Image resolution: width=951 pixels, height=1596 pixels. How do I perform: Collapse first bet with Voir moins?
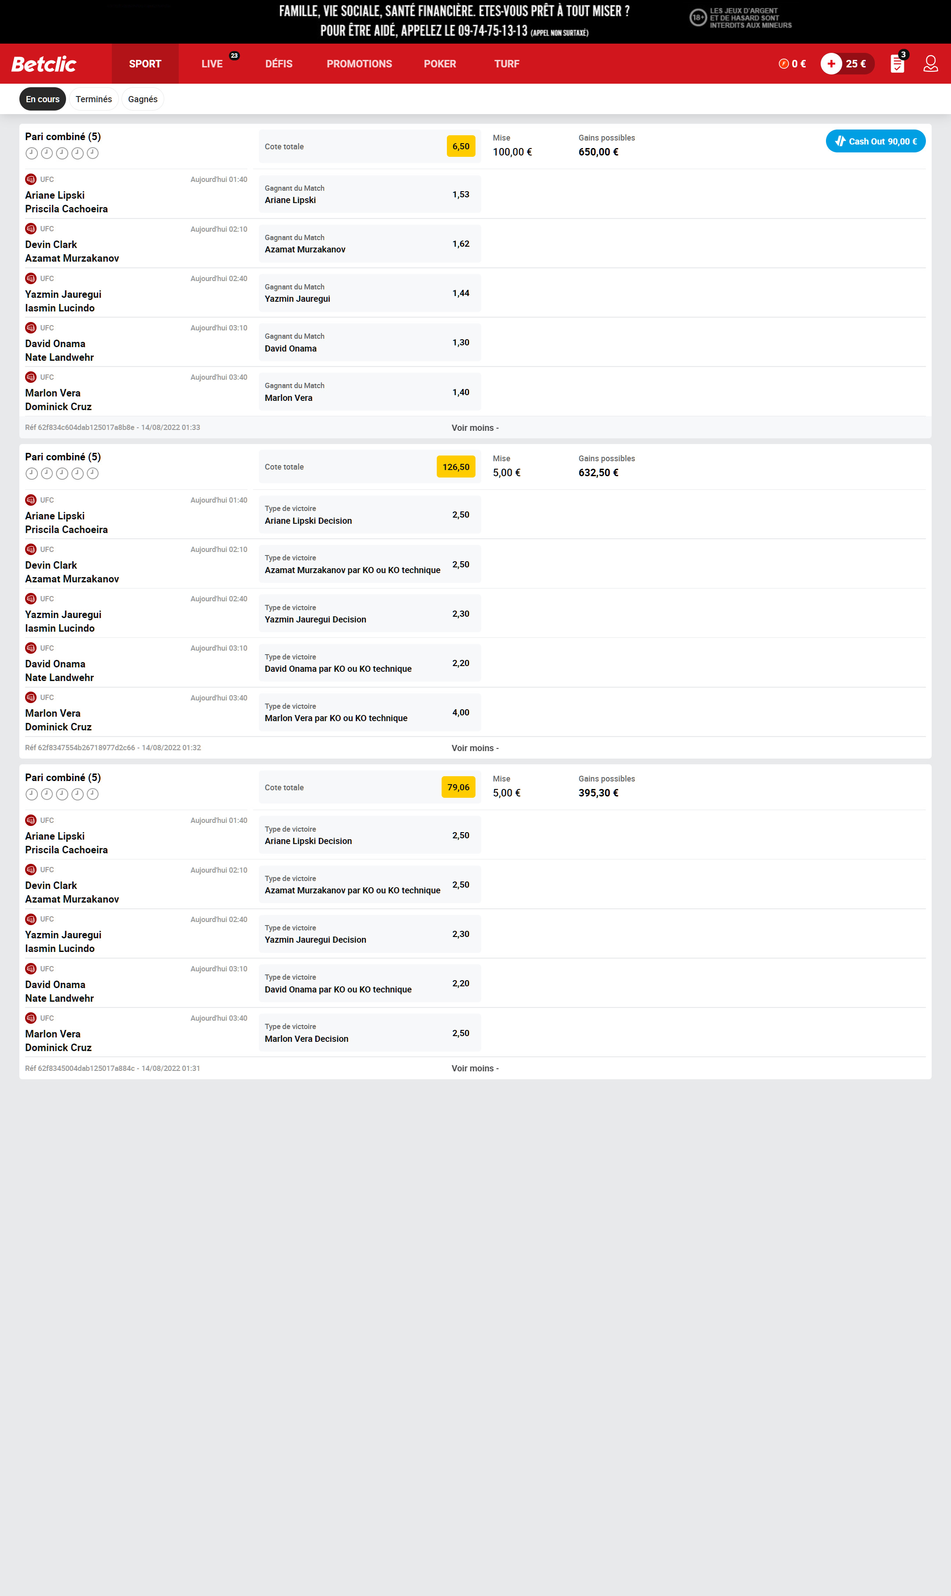475,428
